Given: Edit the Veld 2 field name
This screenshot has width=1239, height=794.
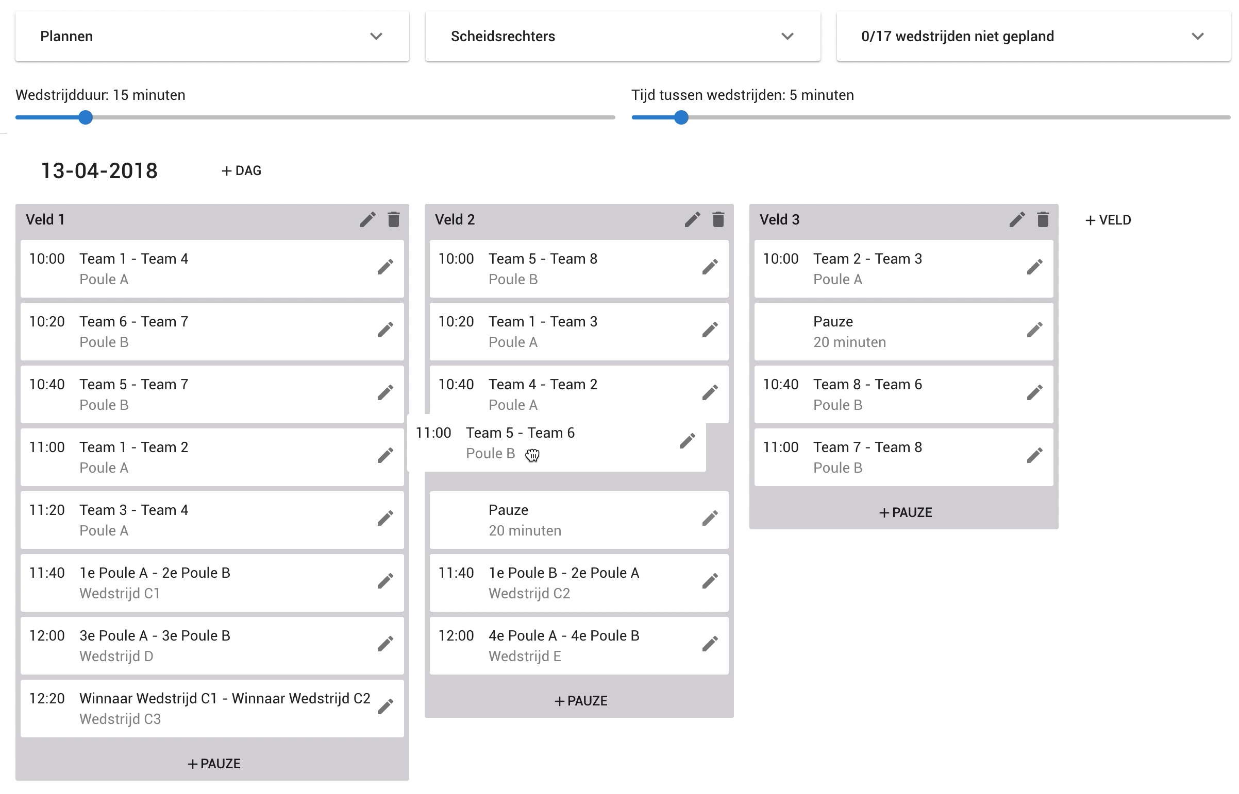Looking at the screenshot, I should [x=693, y=220].
